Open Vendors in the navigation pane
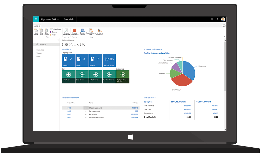Screen dimensions: 261x157 pos(39,53)
